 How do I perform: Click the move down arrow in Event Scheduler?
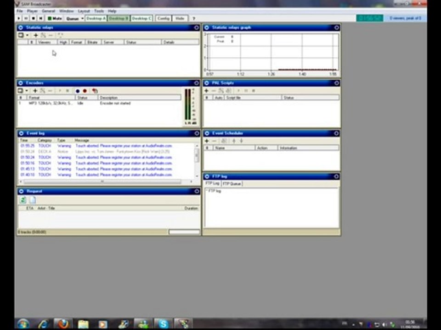(x=241, y=141)
